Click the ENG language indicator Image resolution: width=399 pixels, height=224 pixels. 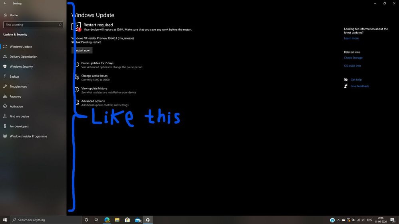369,220
